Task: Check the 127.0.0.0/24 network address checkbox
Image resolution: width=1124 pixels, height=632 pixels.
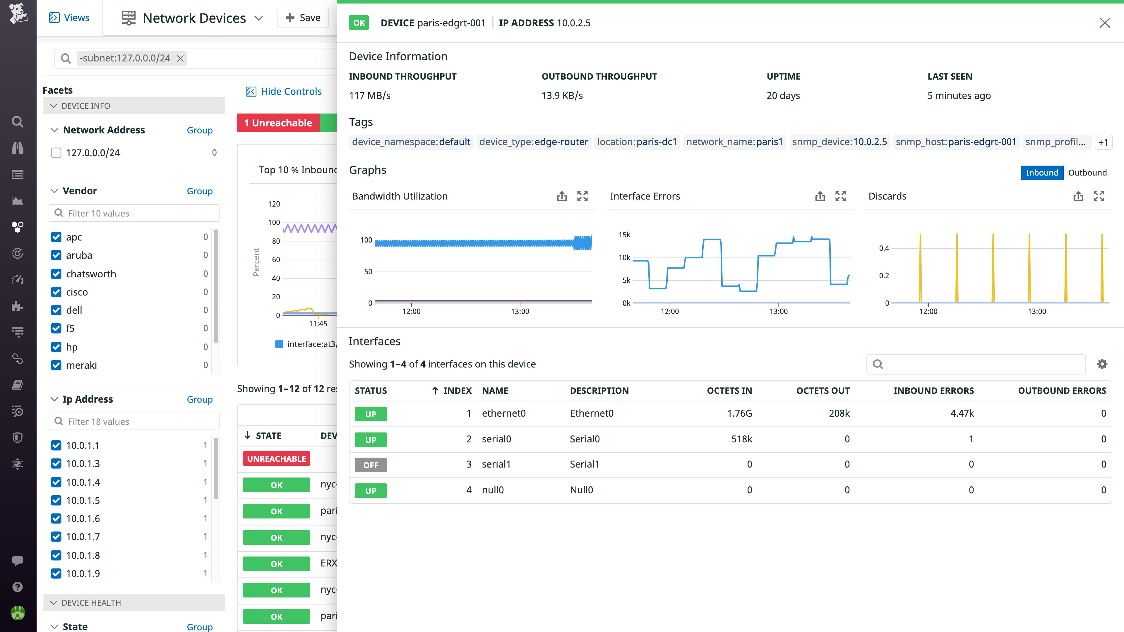Action: [x=56, y=153]
